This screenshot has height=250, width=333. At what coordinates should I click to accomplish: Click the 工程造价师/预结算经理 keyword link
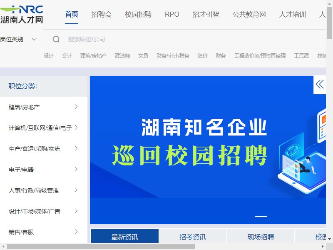(x=260, y=56)
